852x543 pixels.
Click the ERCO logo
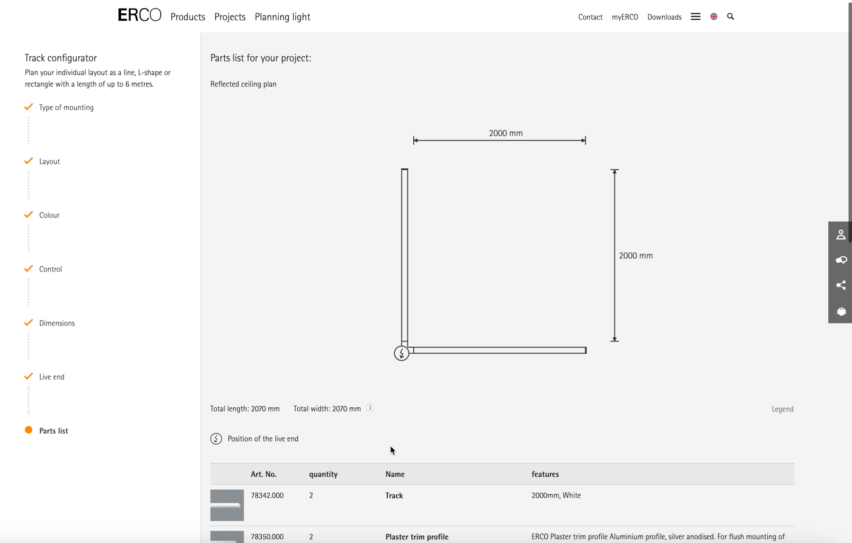point(139,16)
